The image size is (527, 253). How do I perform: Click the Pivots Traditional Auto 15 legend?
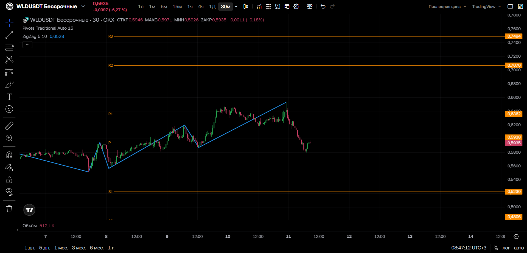(x=48, y=28)
